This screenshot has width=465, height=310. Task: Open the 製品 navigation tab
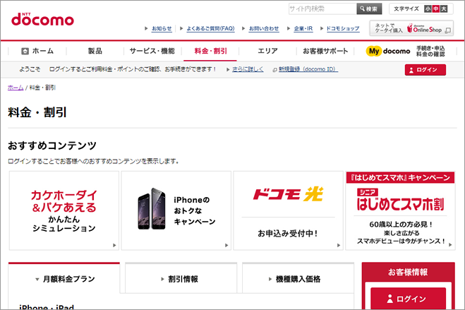95,51
